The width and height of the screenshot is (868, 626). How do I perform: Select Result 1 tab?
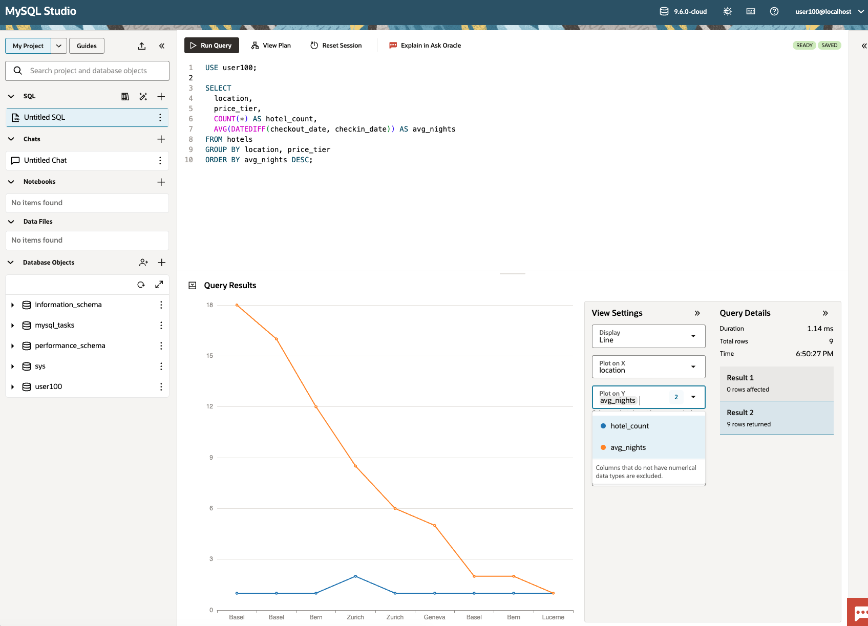tap(776, 383)
